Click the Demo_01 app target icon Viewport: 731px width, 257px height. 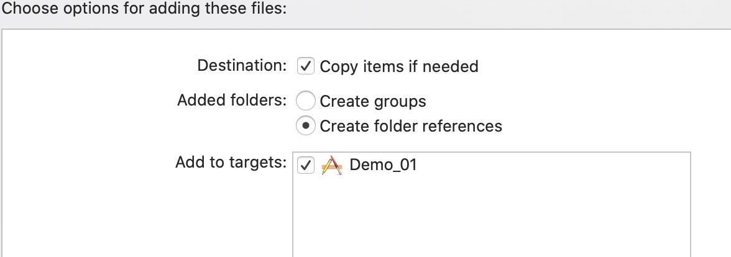pos(332,165)
